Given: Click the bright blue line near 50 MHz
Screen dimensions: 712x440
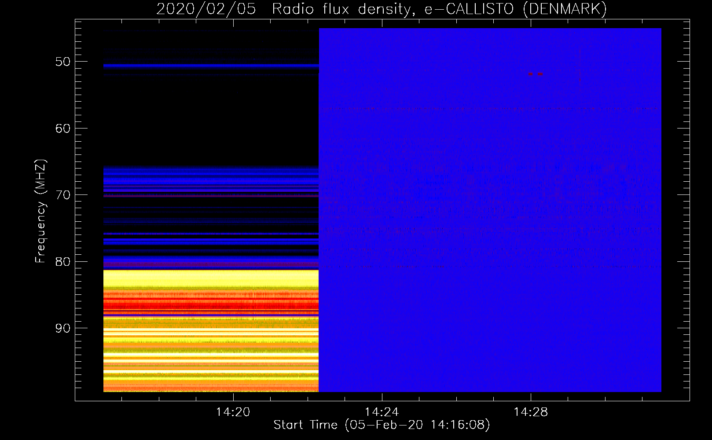Looking at the screenshot, I should [x=211, y=66].
